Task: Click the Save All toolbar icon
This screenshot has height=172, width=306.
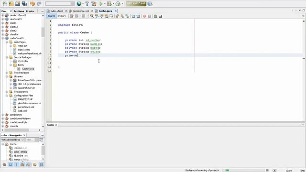Action: [x=24, y=4]
